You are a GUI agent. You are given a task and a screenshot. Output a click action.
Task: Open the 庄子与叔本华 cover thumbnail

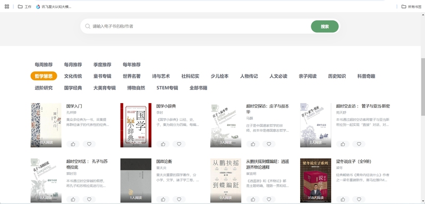[226, 125]
